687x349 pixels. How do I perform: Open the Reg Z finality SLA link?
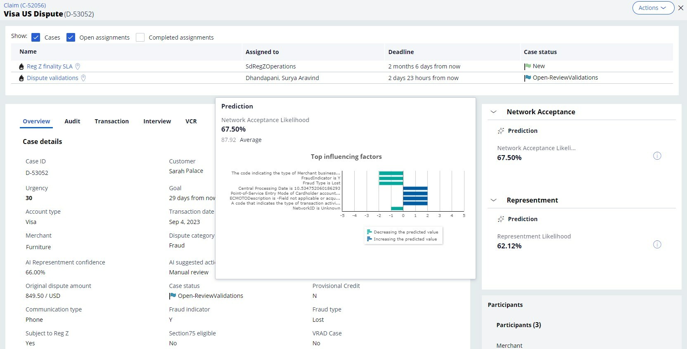[50, 66]
